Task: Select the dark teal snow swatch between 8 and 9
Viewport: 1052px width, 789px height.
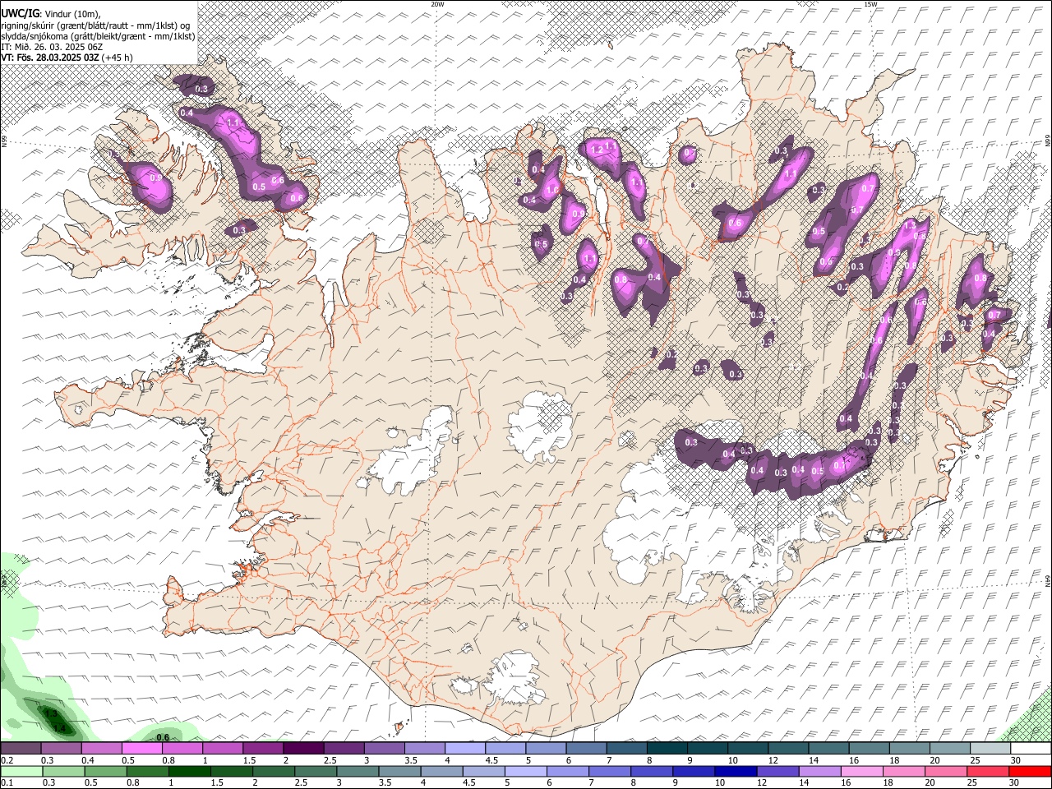Action: tap(666, 749)
